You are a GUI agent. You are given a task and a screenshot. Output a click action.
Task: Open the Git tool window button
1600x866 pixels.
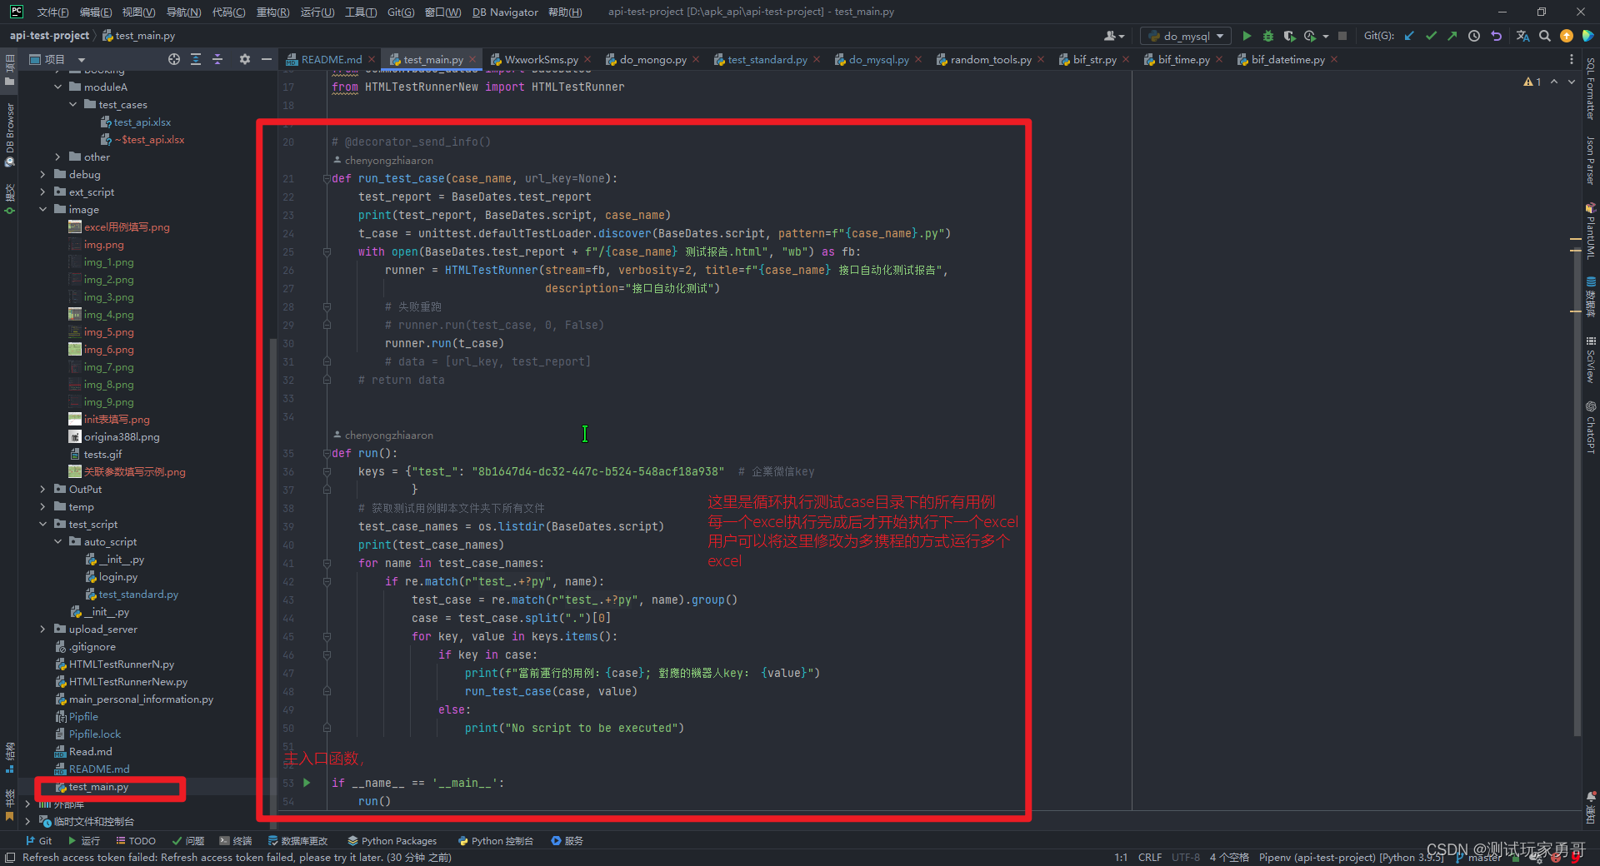pyautogui.click(x=39, y=841)
